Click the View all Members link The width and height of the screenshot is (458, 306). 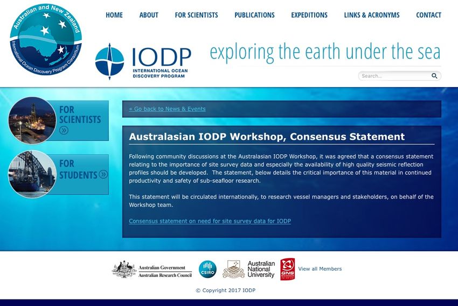pyautogui.click(x=320, y=269)
